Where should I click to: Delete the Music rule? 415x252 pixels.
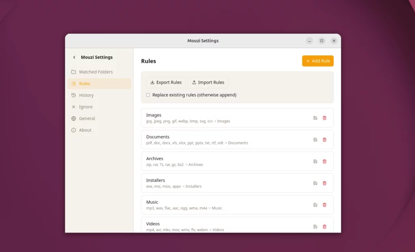[325, 205]
